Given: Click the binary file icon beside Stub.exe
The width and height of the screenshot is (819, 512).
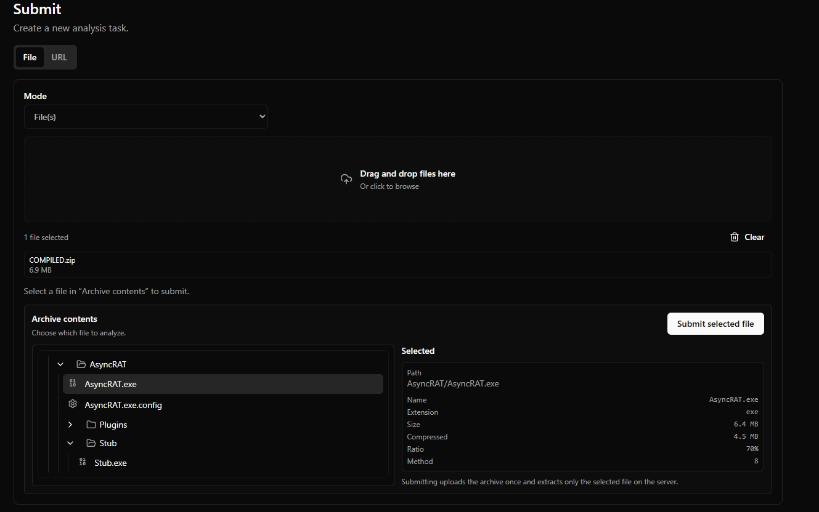Looking at the screenshot, I should [x=83, y=462].
